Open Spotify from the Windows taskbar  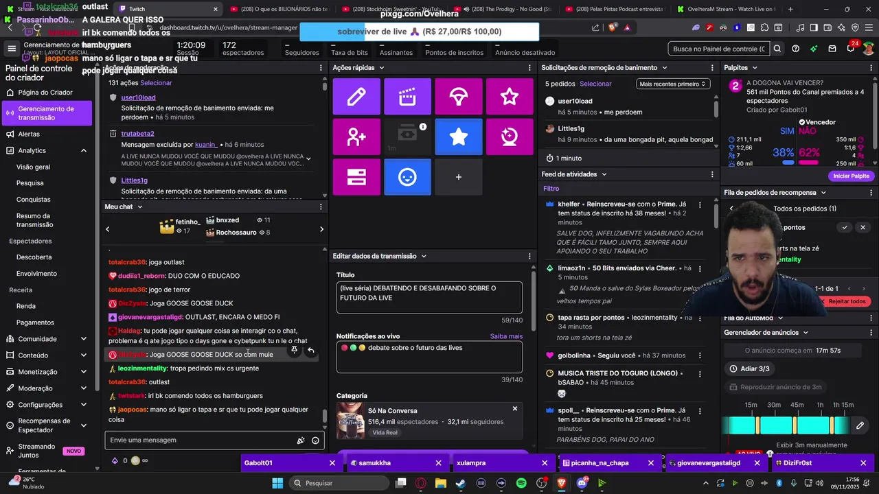(x=521, y=483)
